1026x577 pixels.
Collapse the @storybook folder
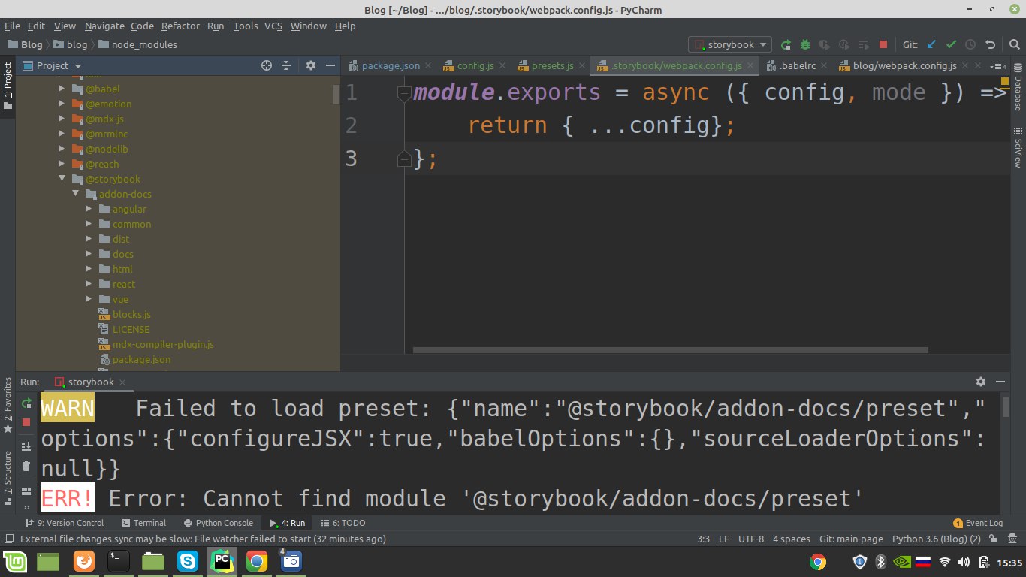pyautogui.click(x=62, y=179)
